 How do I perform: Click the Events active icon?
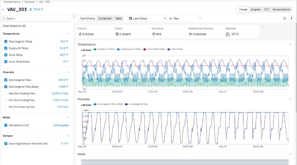[80, 34]
